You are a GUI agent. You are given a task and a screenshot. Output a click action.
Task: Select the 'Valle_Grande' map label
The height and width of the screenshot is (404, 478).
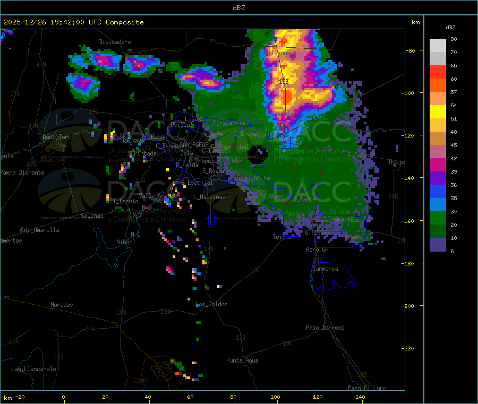(158, 196)
